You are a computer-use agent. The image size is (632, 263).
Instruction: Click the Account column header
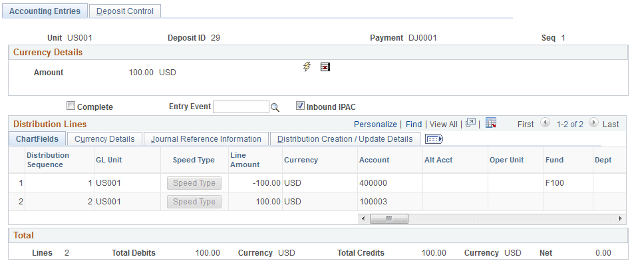[374, 160]
